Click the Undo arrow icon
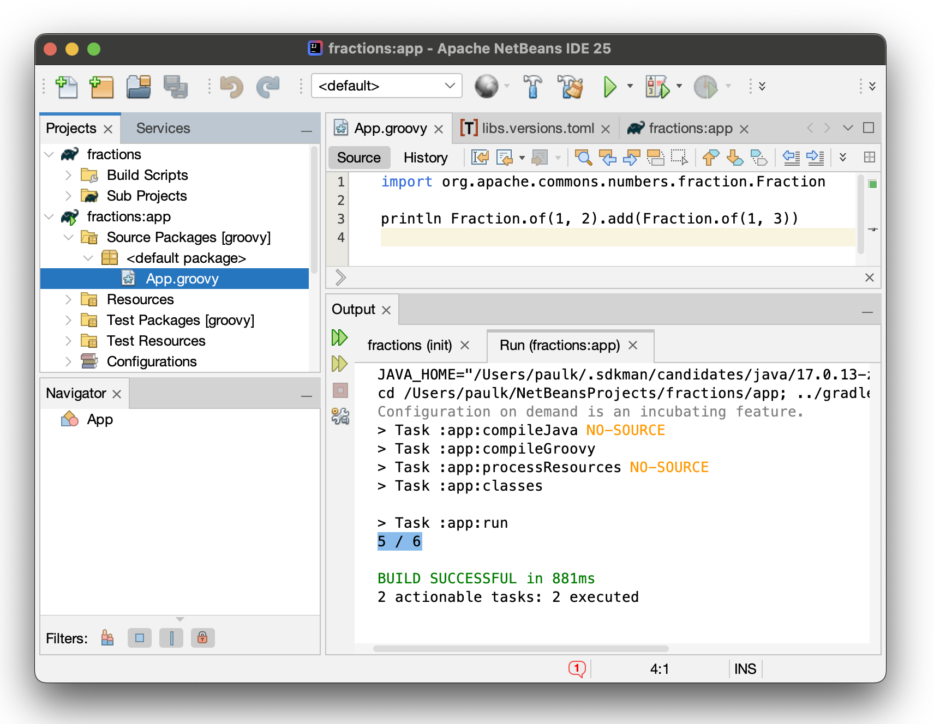 231,87
